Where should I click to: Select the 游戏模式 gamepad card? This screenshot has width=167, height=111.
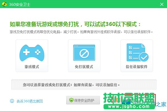point(32,56)
